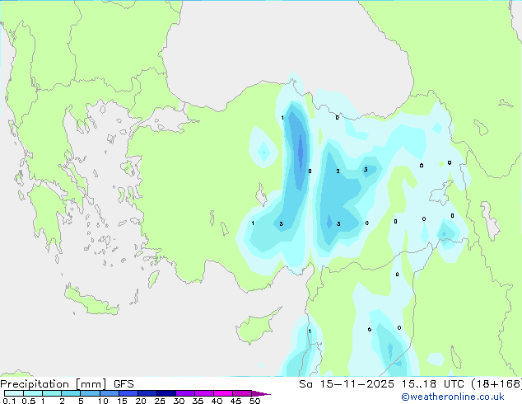Click the date '15-11-2025' in footer

click(x=357, y=384)
